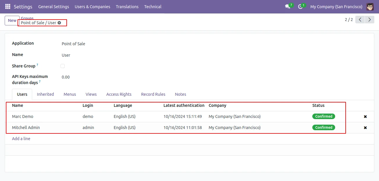Sort by the Latest authentication column header
The height and width of the screenshot is (181, 379).
184,105
